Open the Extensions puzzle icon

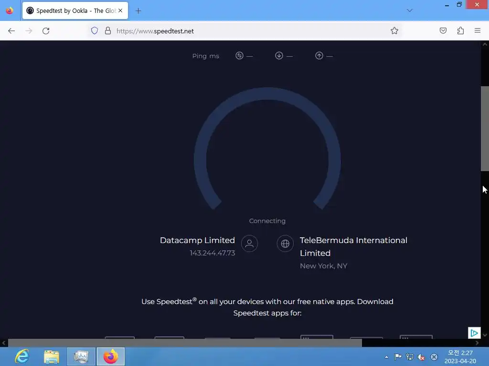tap(460, 30)
